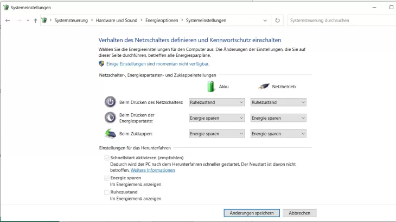Open the Weitere Informationen link

(152, 170)
